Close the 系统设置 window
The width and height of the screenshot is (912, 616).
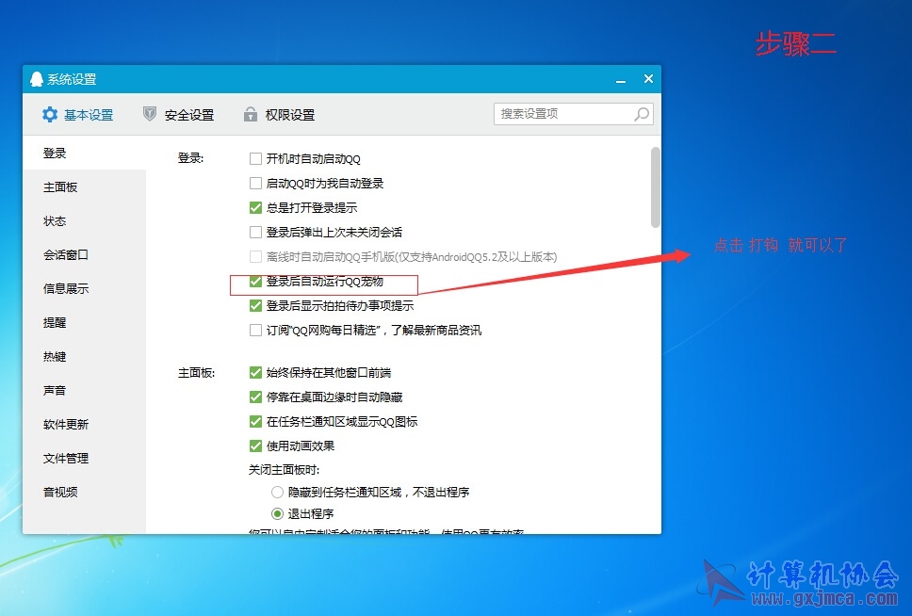[x=648, y=78]
